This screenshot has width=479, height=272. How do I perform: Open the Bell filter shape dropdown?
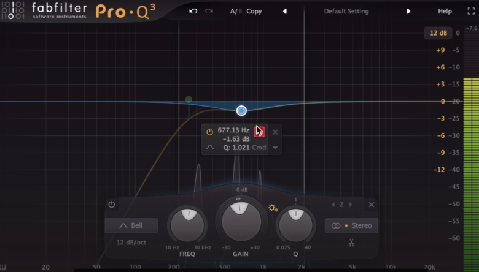131,225
